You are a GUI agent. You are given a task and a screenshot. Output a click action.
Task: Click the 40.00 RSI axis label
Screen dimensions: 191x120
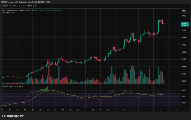184,103
